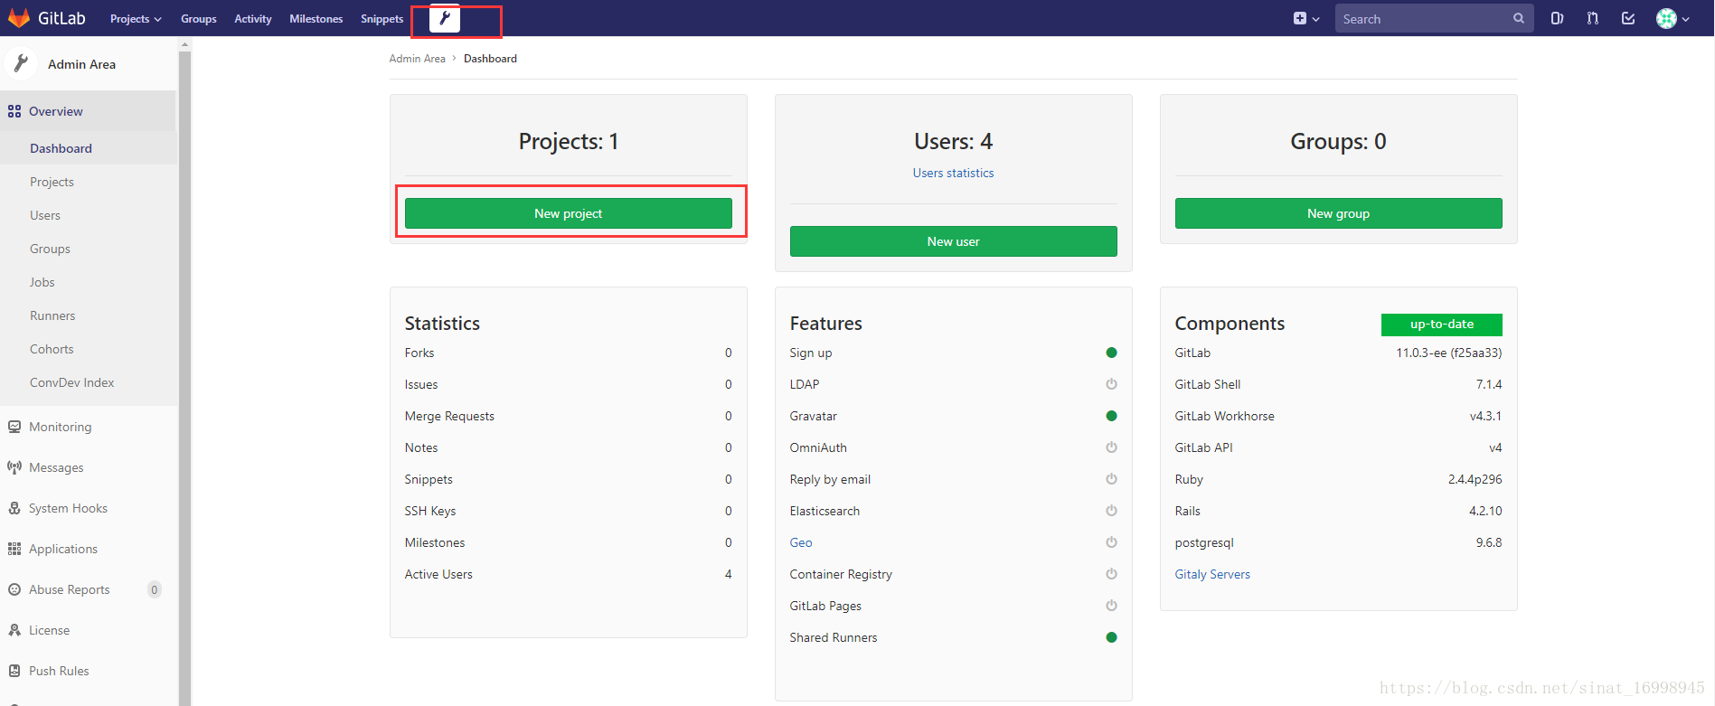Click the OmniAuth disabled power icon
This screenshot has height=706, width=1715.
click(x=1111, y=447)
